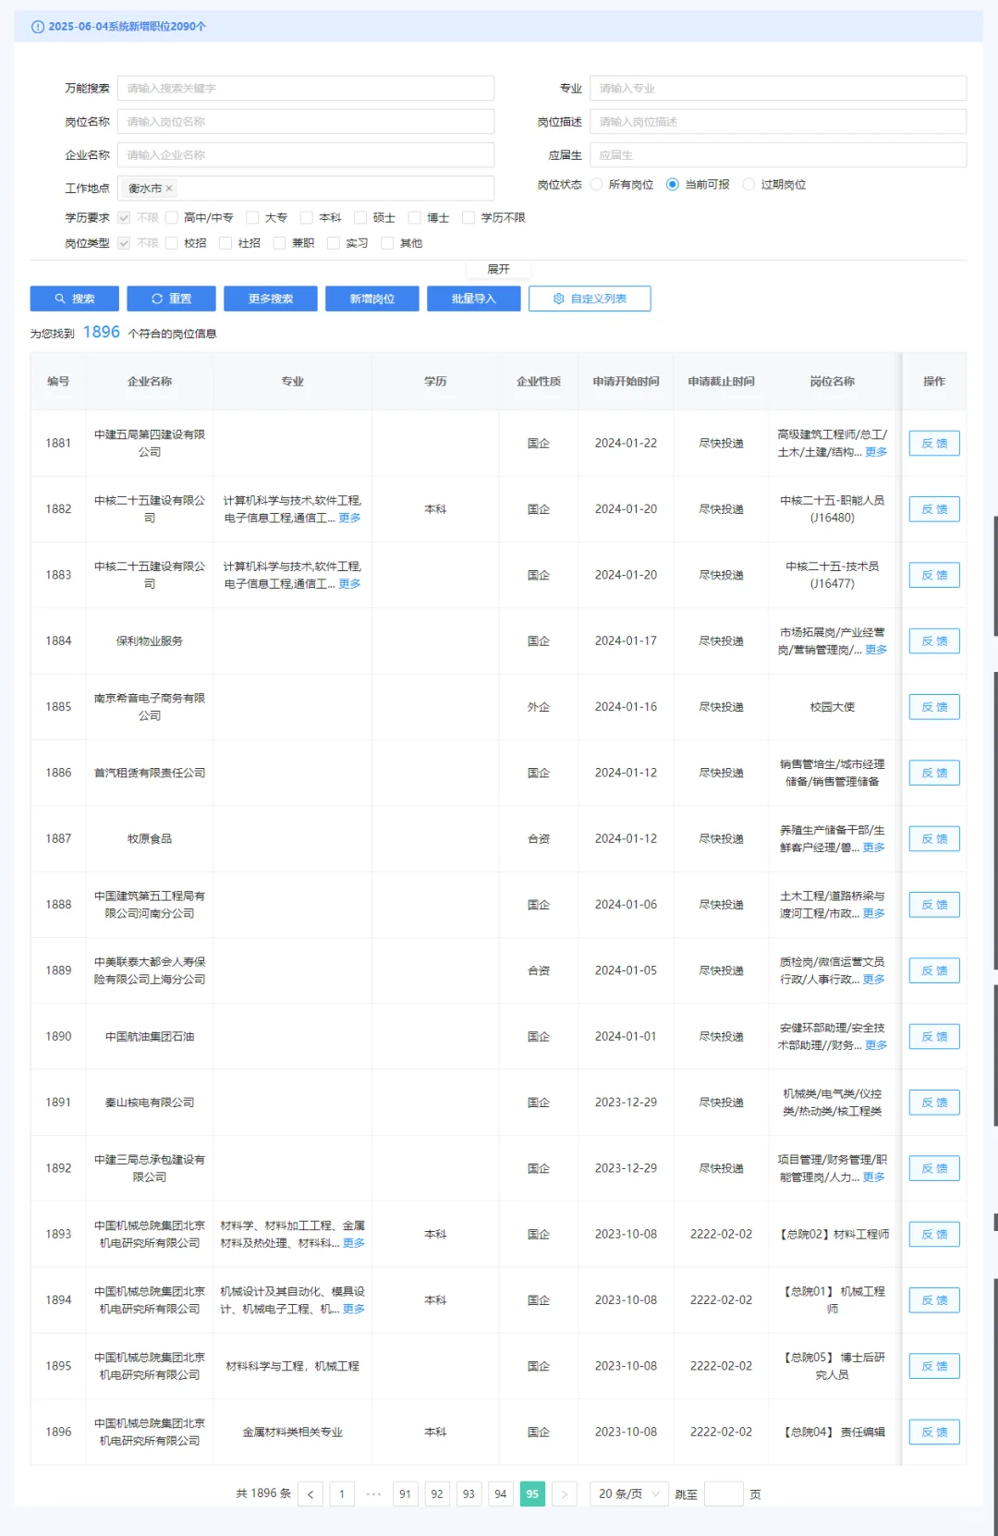Click 反馈 button for row 1890
998x1536 pixels.
tap(934, 1037)
